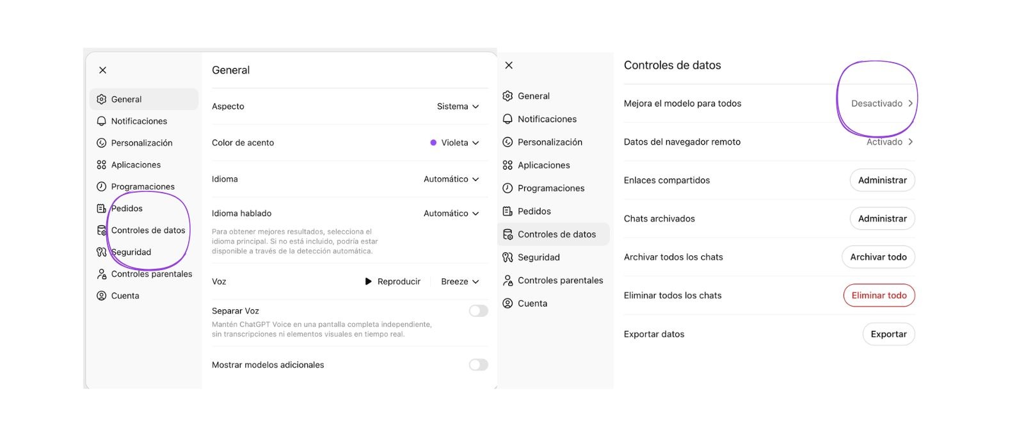Click the Seguridad icon in the Controles de datos window
The height and width of the screenshot is (432, 1024).
pos(508,257)
